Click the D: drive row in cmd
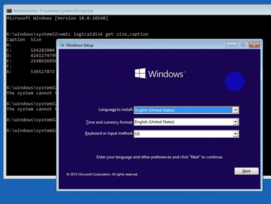 click(x=32, y=55)
